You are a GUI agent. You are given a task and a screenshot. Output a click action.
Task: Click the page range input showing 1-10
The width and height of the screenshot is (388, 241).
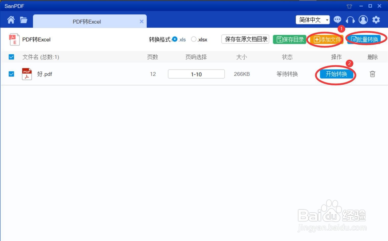(x=196, y=74)
